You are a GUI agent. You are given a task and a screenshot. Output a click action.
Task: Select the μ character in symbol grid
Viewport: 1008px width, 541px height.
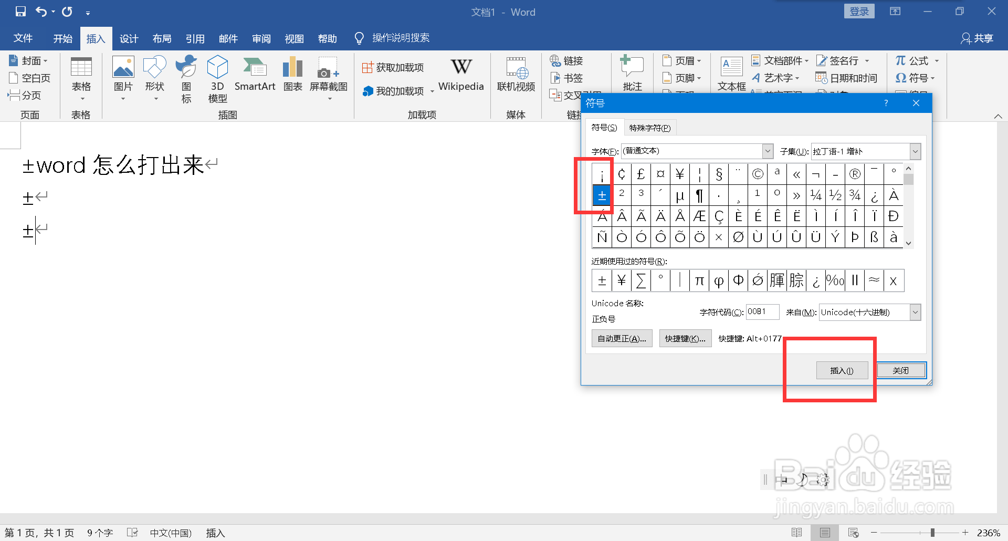(x=680, y=195)
